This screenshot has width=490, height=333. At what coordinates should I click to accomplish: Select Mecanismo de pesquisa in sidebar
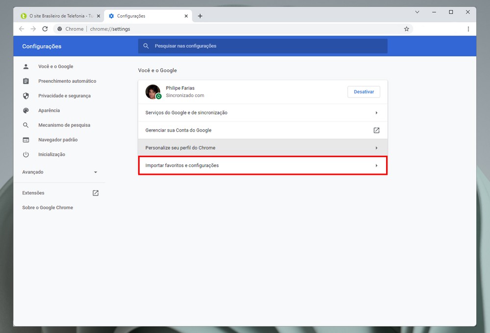click(64, 125)
